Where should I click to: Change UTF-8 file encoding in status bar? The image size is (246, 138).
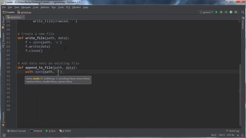point(231,135)
